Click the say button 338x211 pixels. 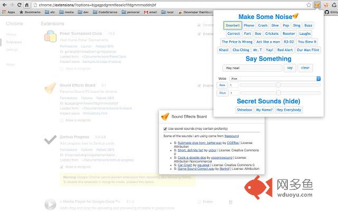point(290,68)
